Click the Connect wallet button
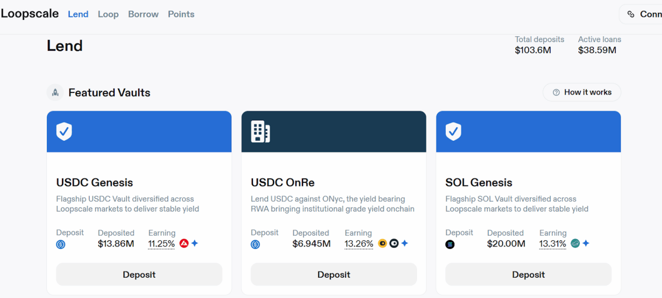Screen dimensions: 662x298 (643, 14)
